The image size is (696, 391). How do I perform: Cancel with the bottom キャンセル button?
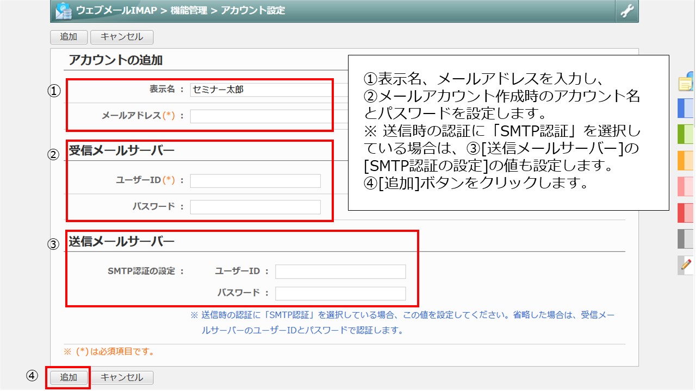(x=122, y=377)
